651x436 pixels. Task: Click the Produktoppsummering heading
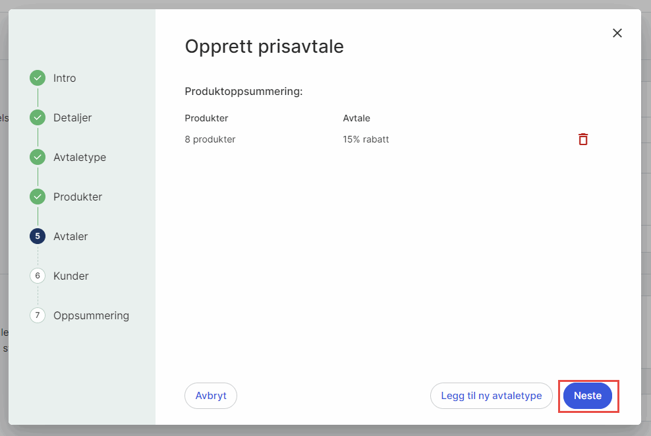[243, 91]
